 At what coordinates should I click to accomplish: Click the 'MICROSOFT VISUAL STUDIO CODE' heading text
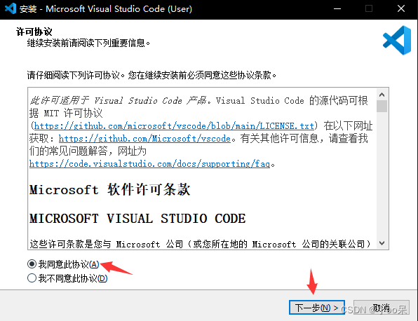137,219
